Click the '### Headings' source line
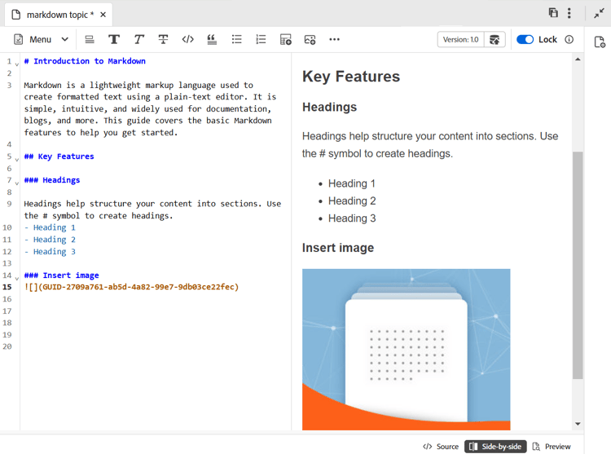This screenshot has height=454, width=611. pos(52,180)
